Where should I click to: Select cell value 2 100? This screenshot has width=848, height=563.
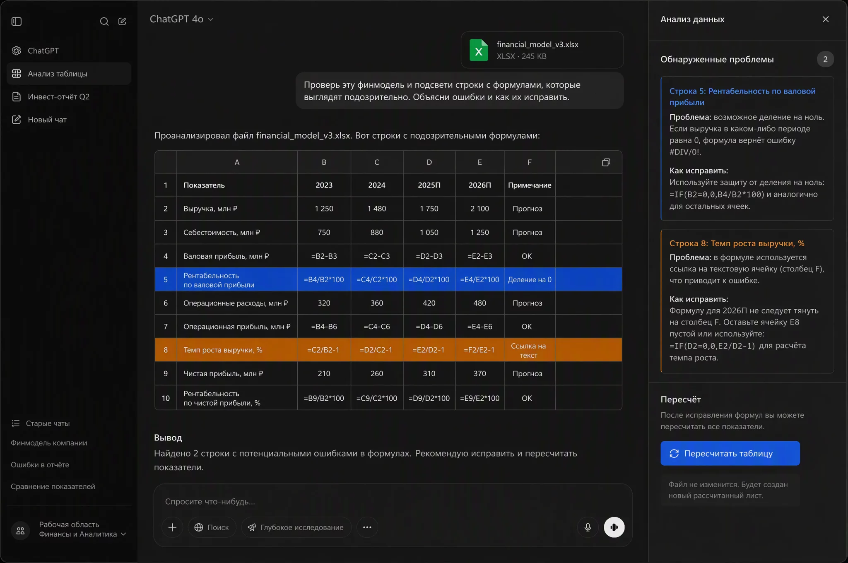tap(479, 209)
